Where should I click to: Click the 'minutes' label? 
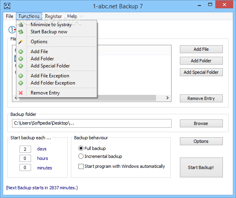[45, 168]
